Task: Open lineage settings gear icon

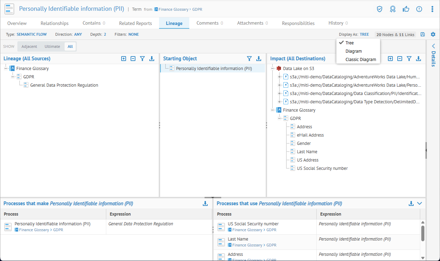Action: click(433, 34)
